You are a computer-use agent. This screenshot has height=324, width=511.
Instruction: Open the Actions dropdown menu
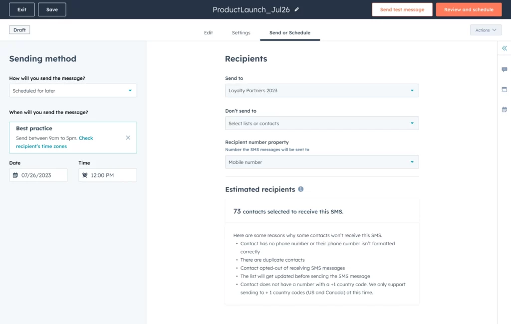(x=485, y=30)
